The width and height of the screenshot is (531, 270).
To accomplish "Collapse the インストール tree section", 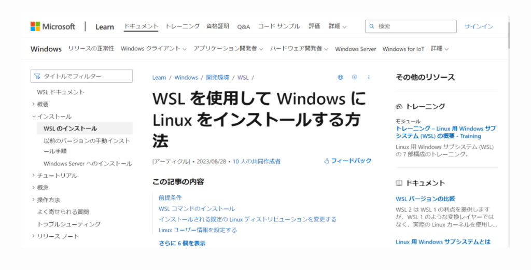I will click(34, 117).
